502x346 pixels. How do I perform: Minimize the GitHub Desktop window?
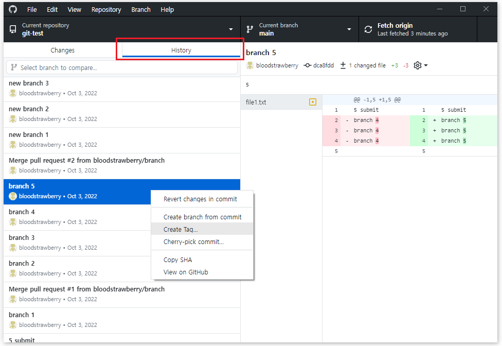[440, 9]
